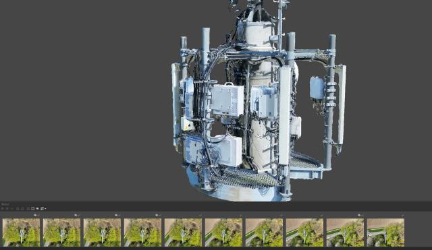Select the third aerial photo thumbnail
The height and width of the screenshot is (250, 432).
tap(102, 232)
